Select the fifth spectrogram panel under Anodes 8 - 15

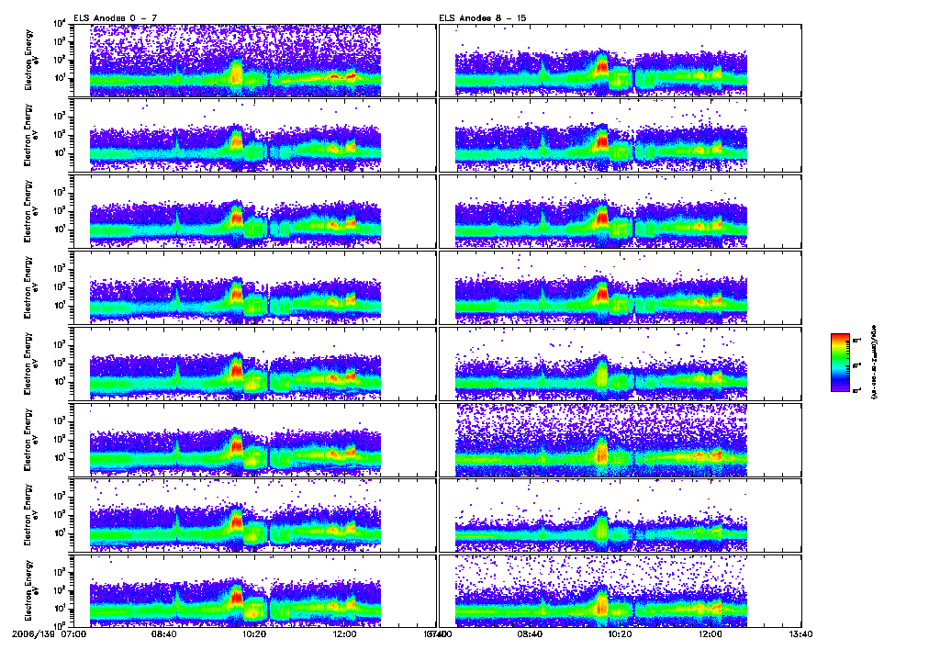point(620,364)
